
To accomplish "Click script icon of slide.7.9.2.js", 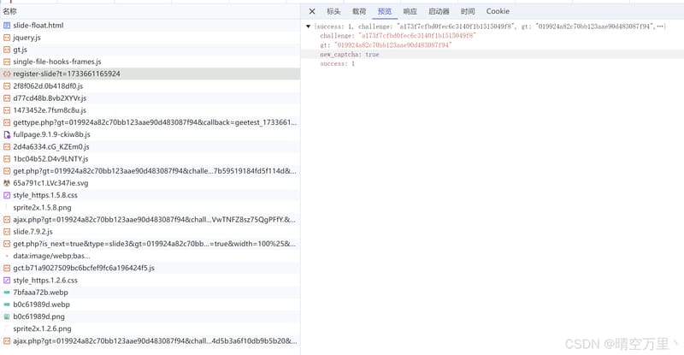I will point(7,232).
